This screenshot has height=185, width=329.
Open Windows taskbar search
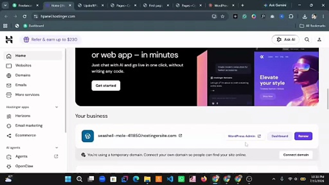[x=79, y=179]
